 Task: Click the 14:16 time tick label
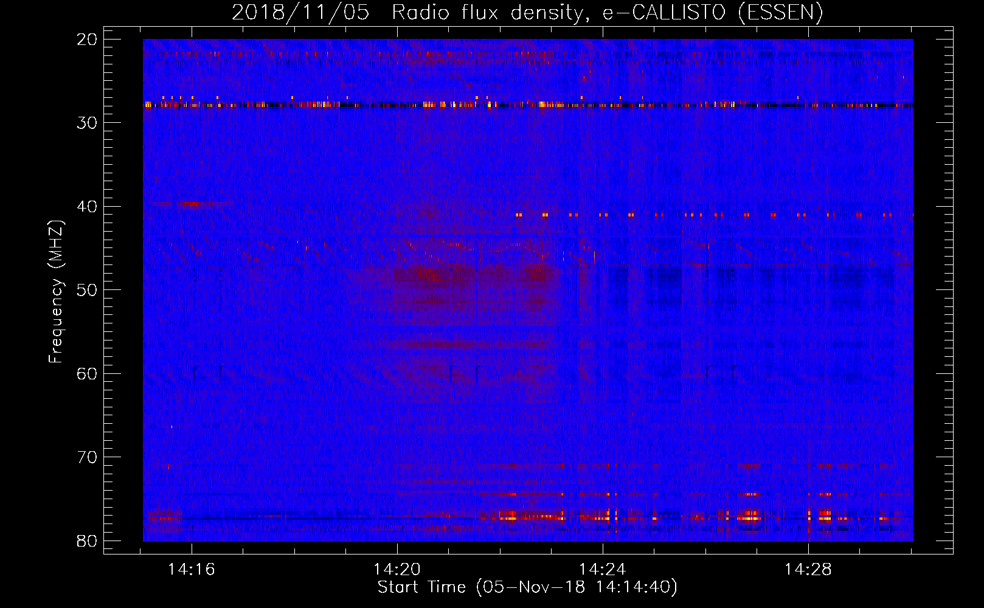click(x=192, y=570)
